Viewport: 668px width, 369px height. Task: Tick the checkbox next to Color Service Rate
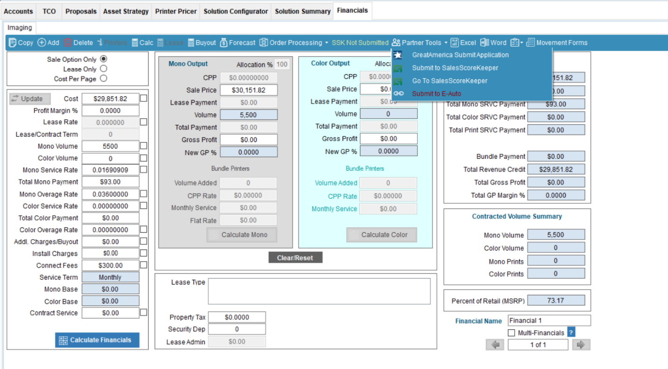click(144, 206)
